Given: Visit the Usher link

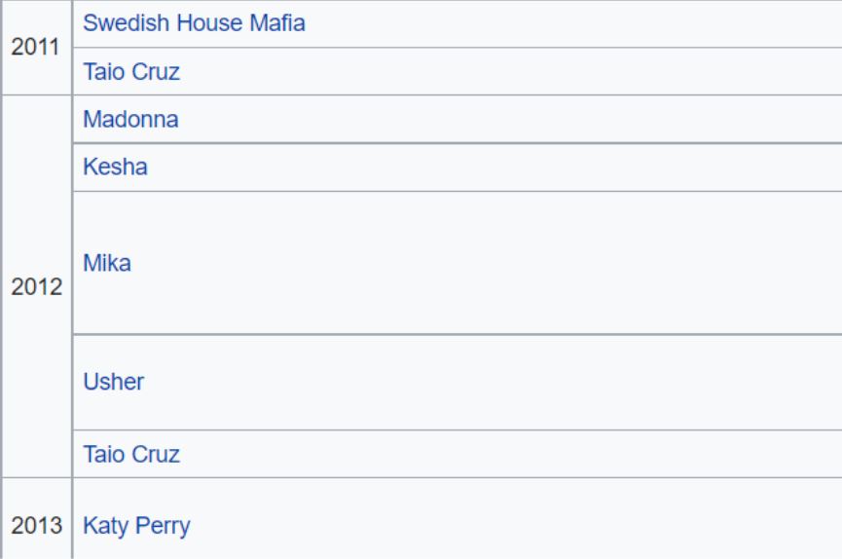Looking at the screenshot, I should (x=113, y=382).
